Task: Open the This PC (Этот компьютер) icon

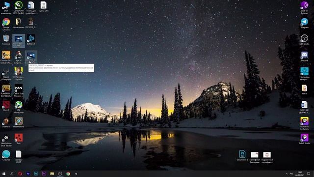Action: click(6, 8)
